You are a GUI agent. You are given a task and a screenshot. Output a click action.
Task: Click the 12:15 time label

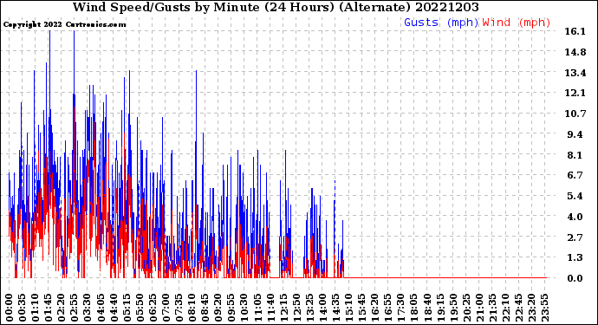tap(283, 308)
